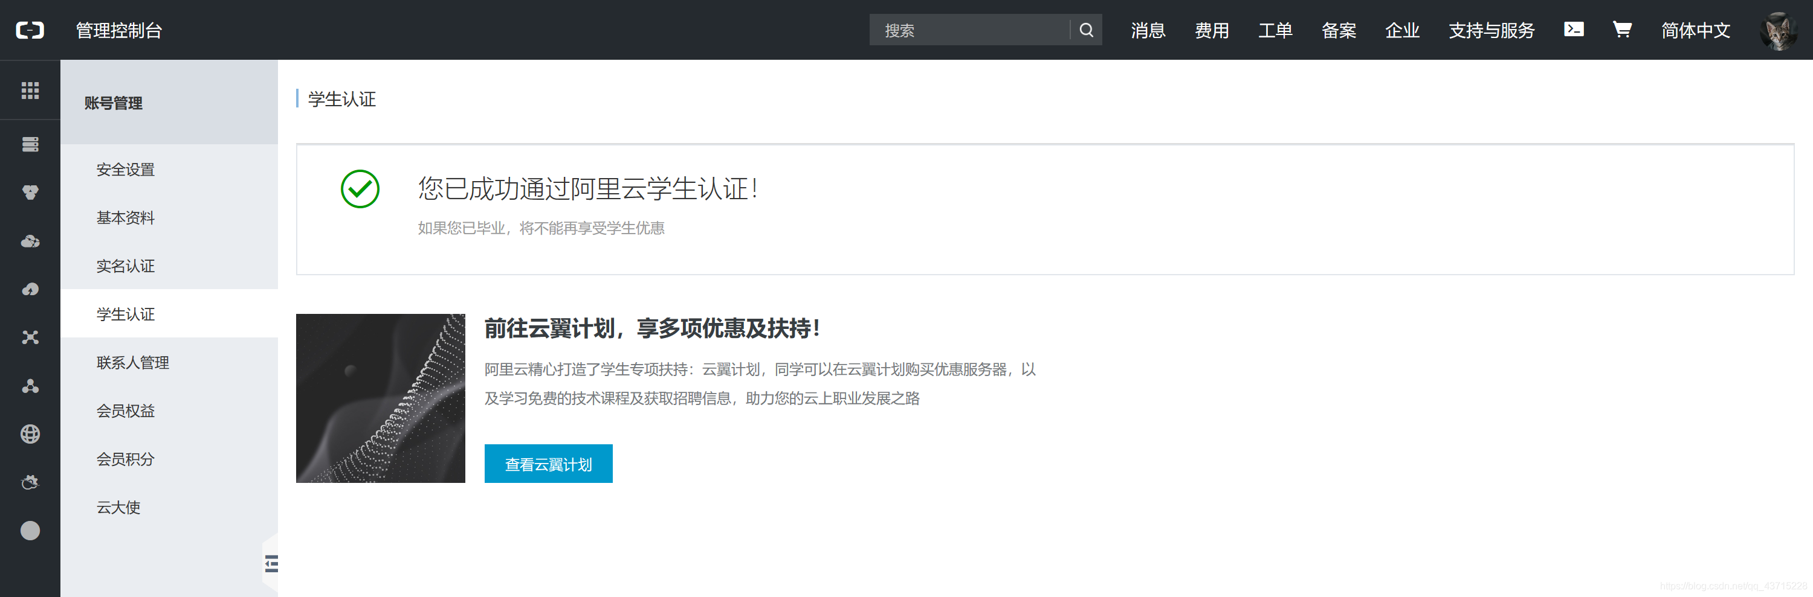Select 实名认证 in account menu

tap(169, 266)
